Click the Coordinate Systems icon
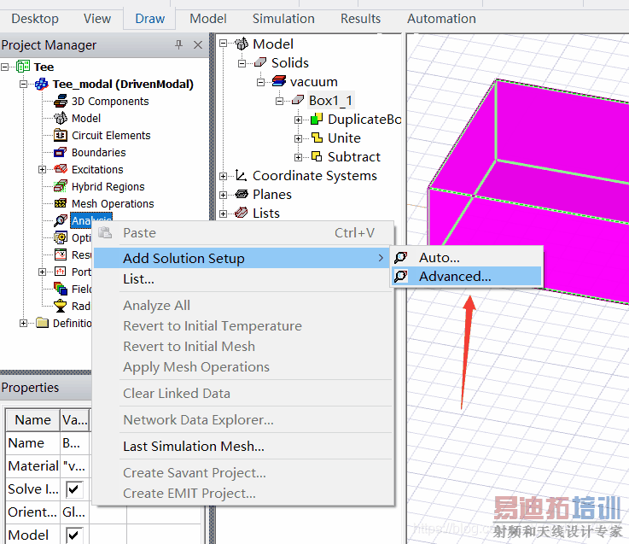629x544 pixels. 241,175
